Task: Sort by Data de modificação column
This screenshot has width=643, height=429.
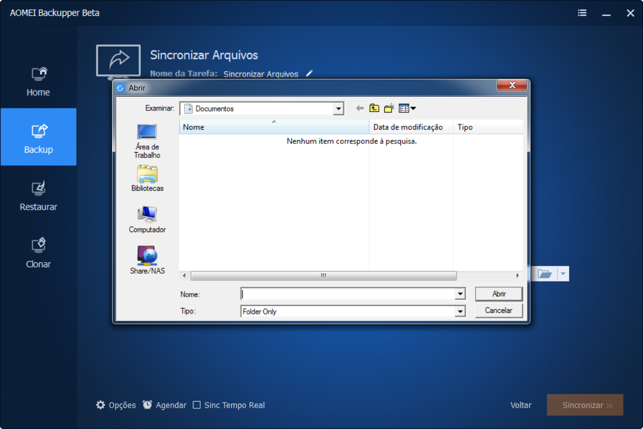Action: pos(411,127)
